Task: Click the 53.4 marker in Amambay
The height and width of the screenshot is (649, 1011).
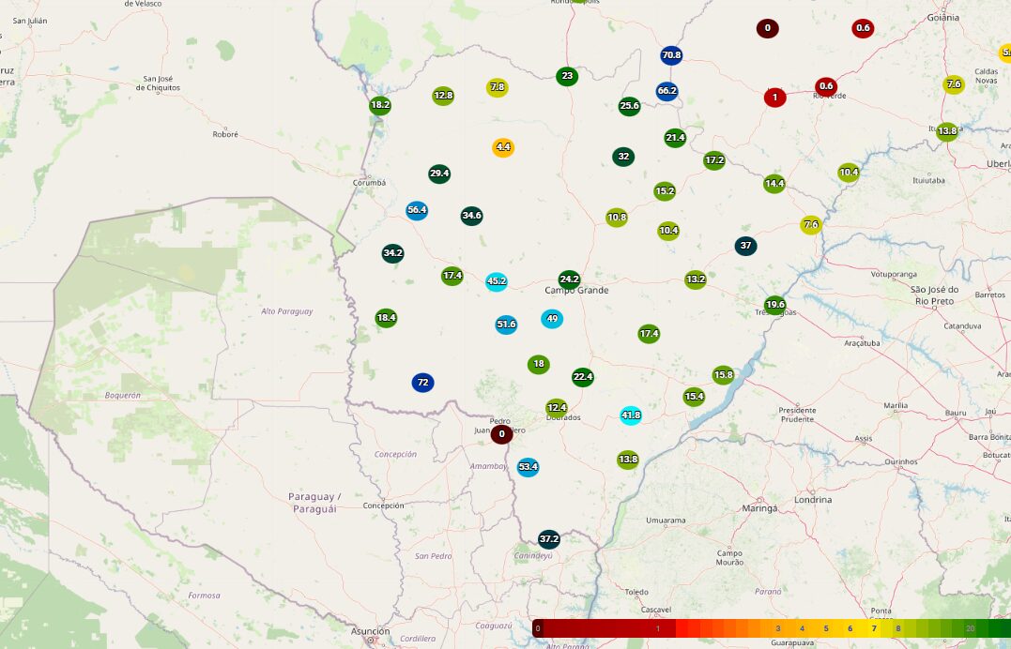Action: point(528,467)
